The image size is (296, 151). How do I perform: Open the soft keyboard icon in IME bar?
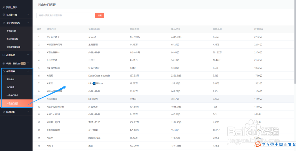pyautogui.click(x=281, y=145)
